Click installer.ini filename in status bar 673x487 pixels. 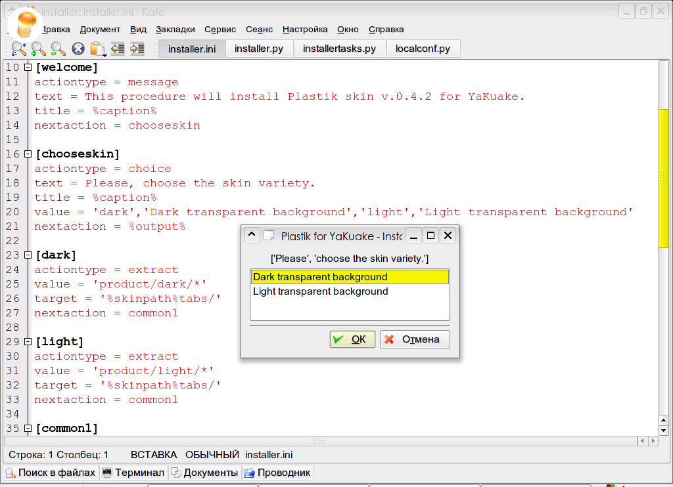click(x=269, y=455)
